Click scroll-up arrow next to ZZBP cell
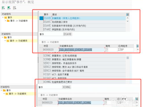 pos(138,49)
